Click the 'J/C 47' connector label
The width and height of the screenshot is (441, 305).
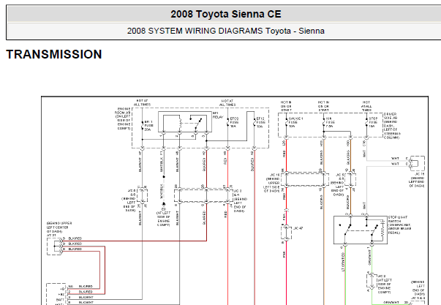(x=298, y=228)
